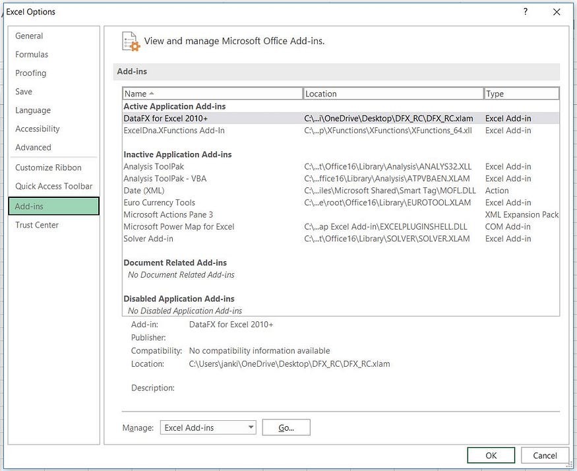Click the Cancel button
This screenshot has height=471, width=577.
coord(545,456)
